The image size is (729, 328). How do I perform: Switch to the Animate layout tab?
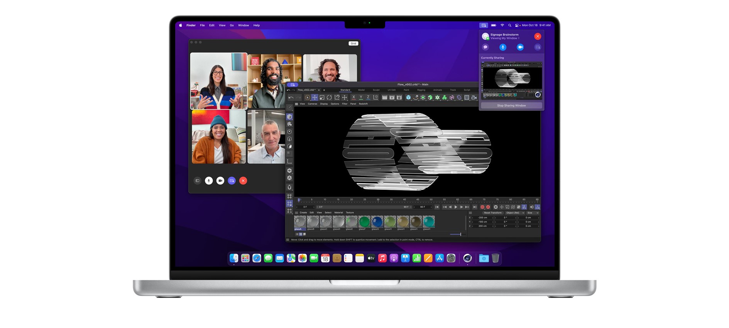(437, 90)
